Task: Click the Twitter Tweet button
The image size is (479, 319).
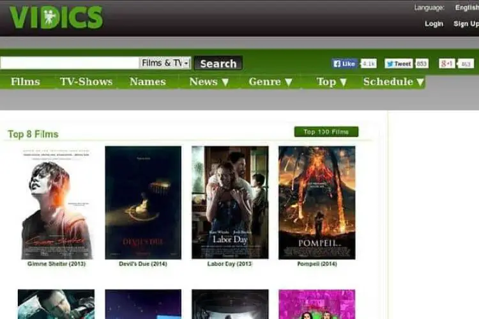Action: (x=399, y=64)
